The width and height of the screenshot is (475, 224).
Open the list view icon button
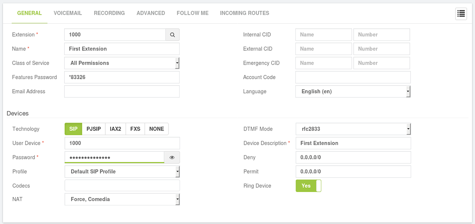click(461, 14)
